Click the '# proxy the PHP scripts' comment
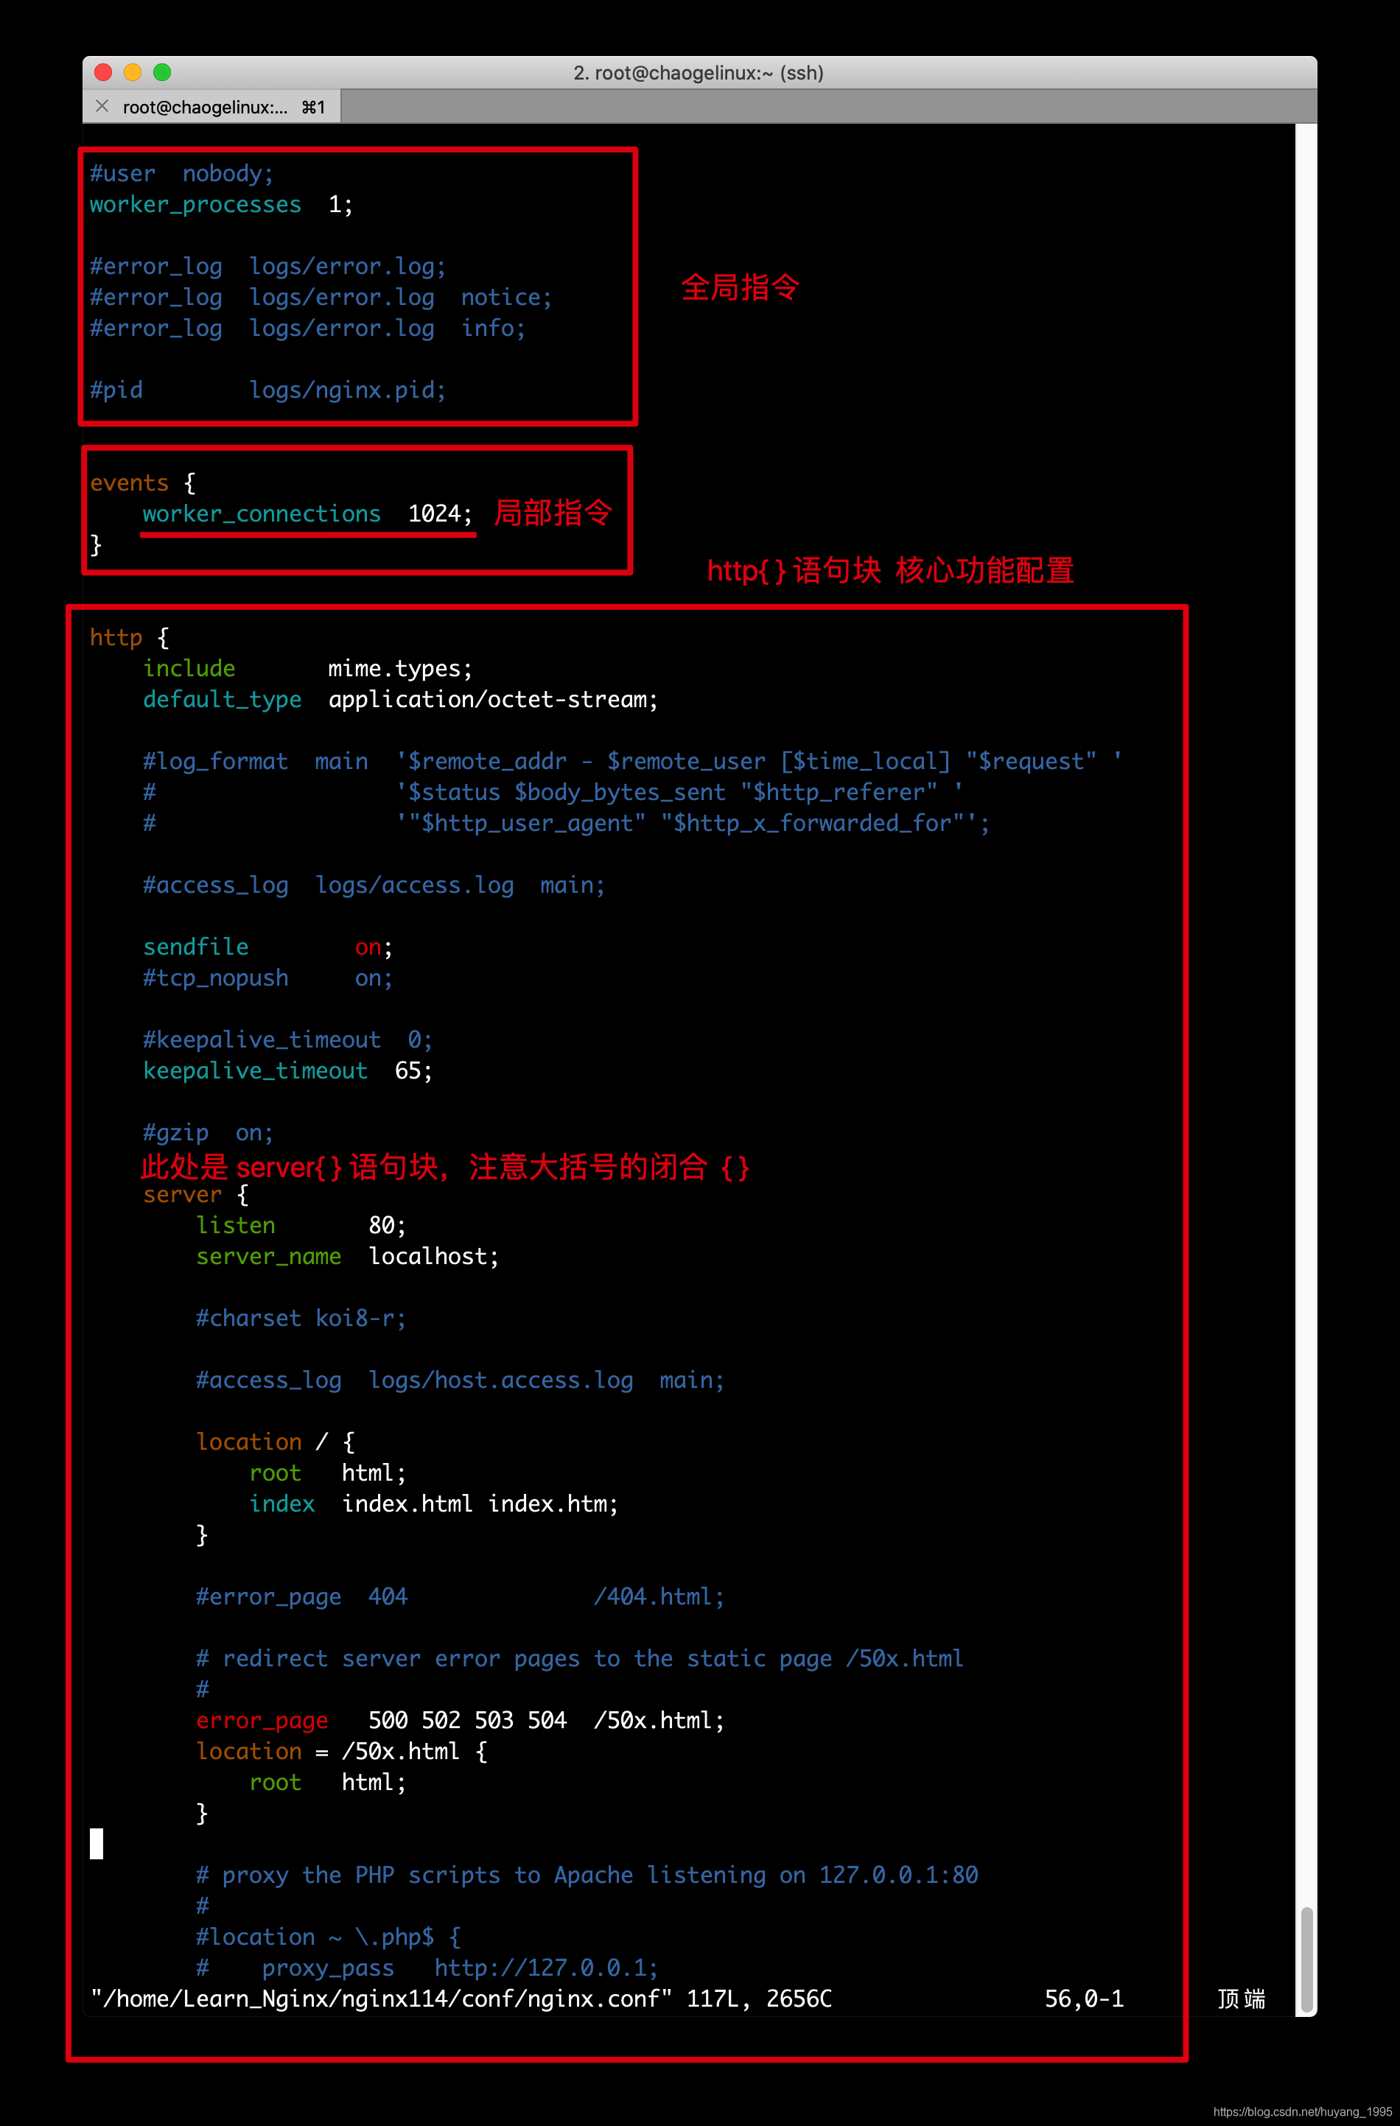 pyautogui.click(x=587, y=1875)
